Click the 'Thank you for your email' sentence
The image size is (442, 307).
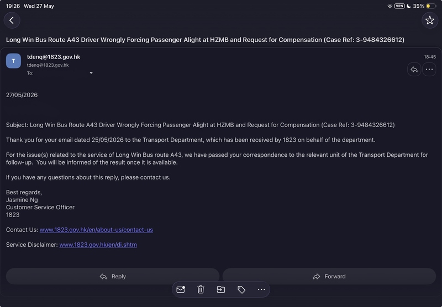[191, 140]
